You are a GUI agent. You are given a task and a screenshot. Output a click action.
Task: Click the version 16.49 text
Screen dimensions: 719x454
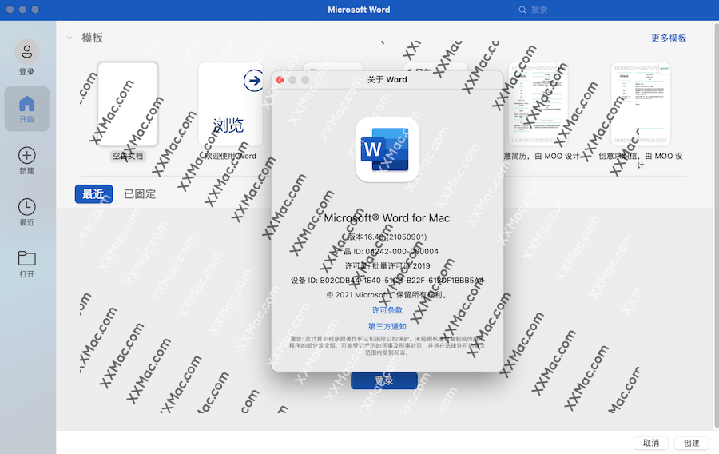tap(387, 237)
